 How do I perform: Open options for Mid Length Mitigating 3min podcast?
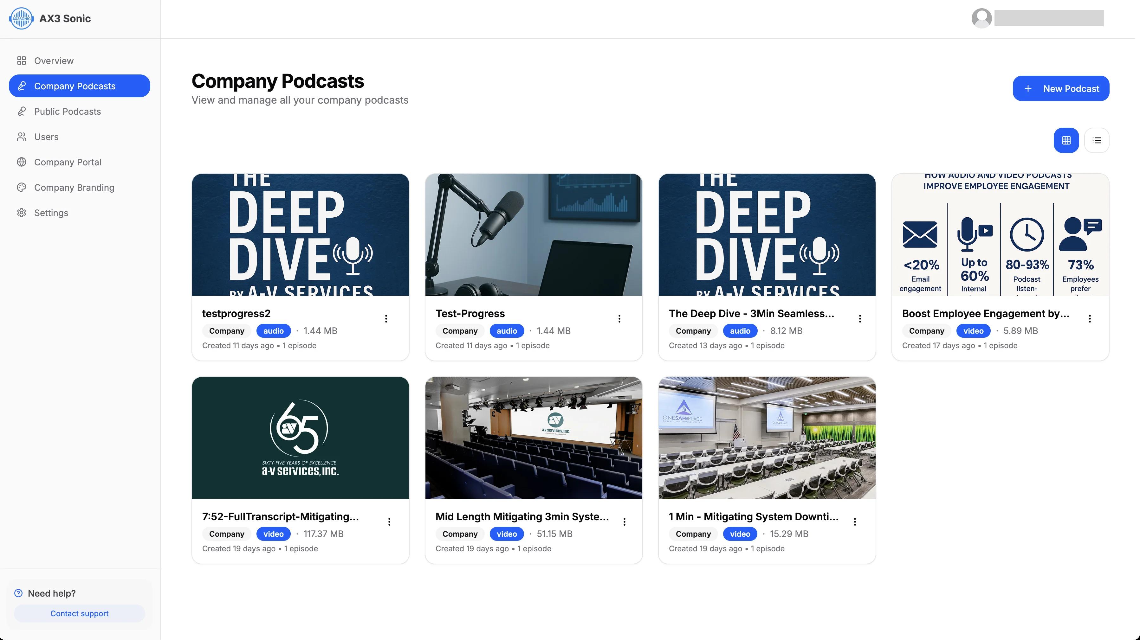625,522
